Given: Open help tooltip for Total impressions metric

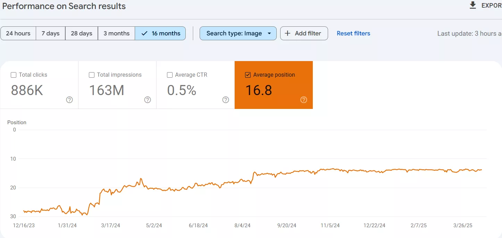Looking at the screenshot, I should (x=147, y=100).
